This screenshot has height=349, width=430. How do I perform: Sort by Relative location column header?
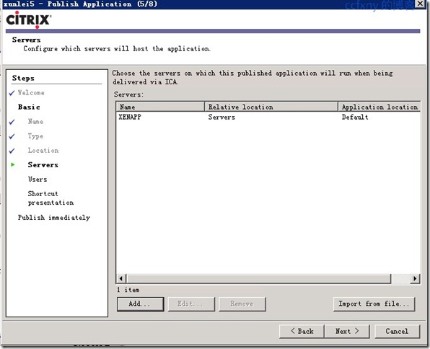point(271,107)
